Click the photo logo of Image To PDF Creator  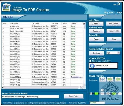[x=6, y=7]
